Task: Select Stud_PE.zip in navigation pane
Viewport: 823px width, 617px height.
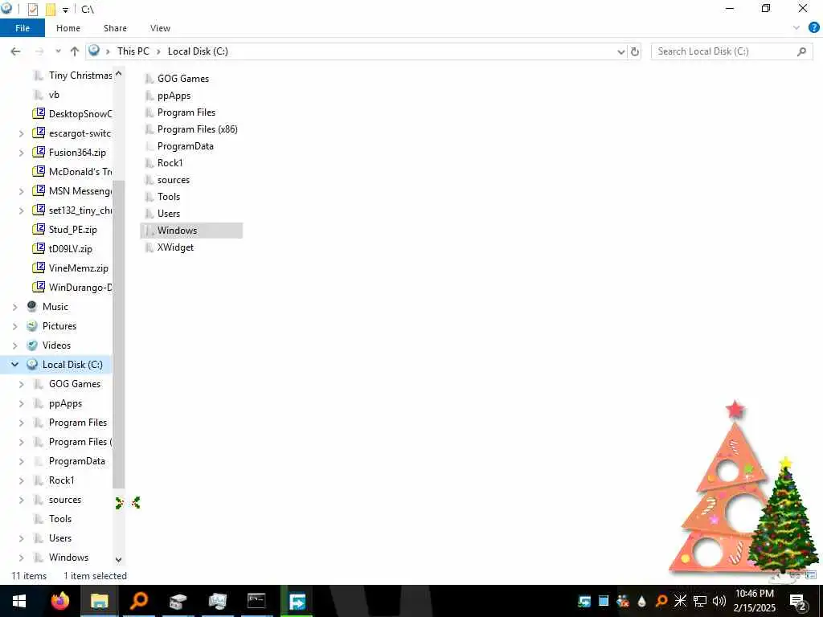Action: 72,229
